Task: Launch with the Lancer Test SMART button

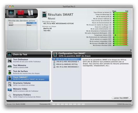Action: click(121, 98)
